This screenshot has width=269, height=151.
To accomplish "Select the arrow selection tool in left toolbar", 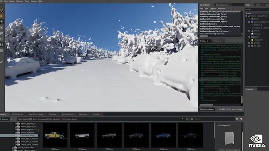I will (2, 16).
